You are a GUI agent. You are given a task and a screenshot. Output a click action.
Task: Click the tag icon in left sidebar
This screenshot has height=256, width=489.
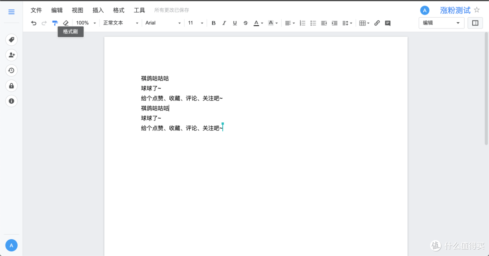click(x=11, y=40)
